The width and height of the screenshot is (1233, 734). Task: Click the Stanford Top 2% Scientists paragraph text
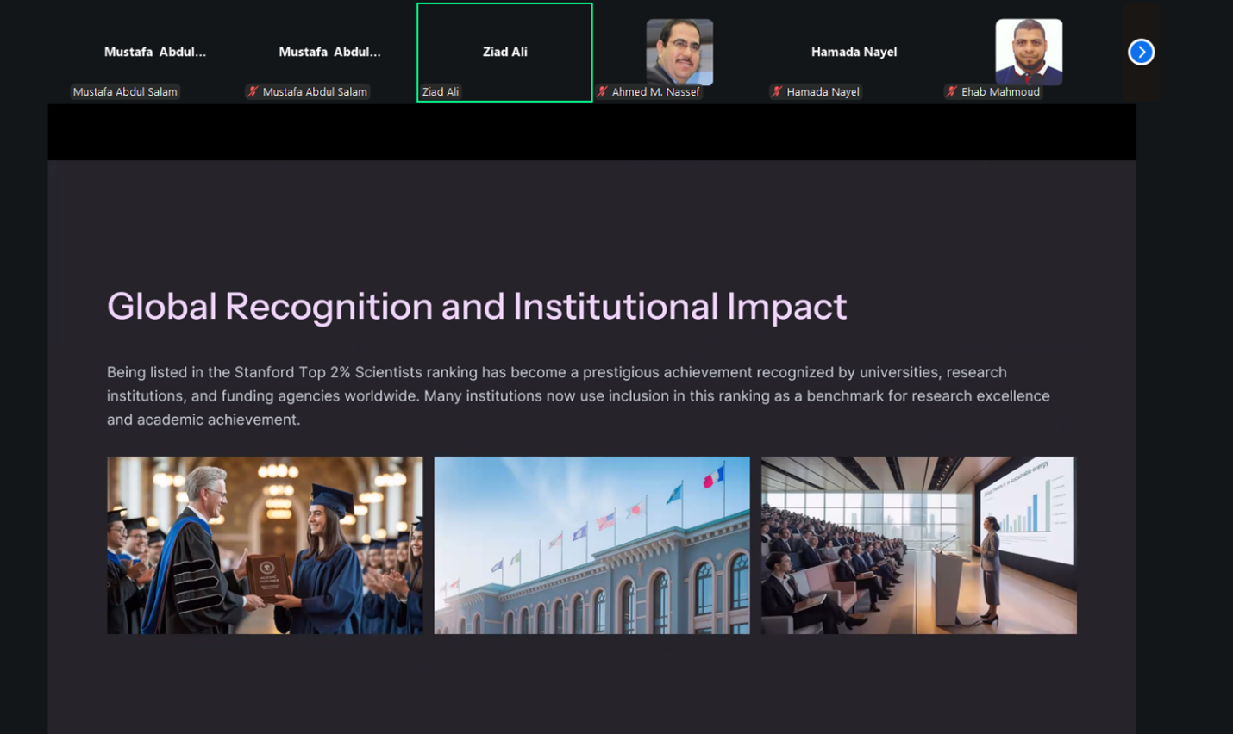[x=579, y=395]
